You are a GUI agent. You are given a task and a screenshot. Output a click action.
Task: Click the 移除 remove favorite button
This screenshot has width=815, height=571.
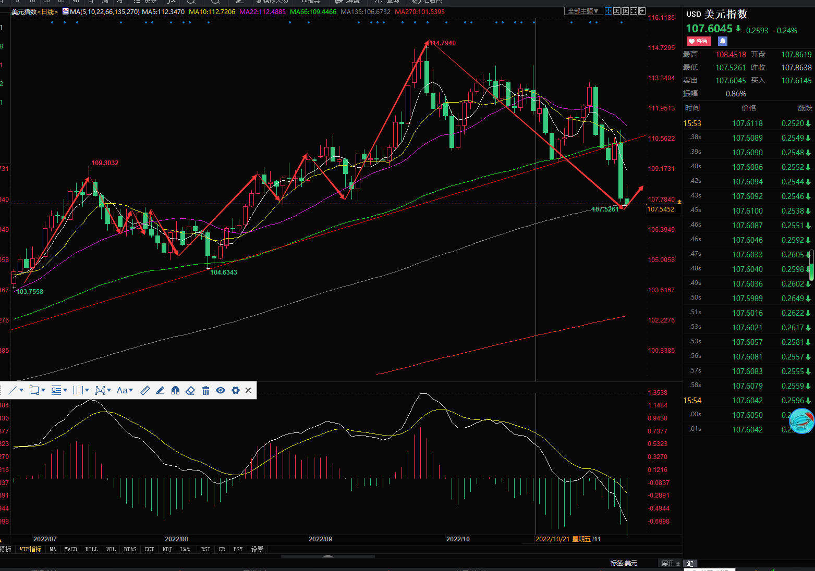point(698,41)
